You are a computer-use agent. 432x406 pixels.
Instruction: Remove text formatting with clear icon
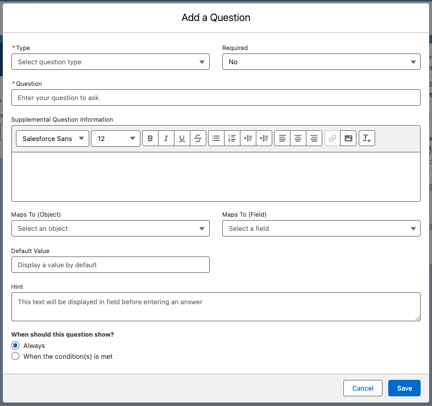tap(367, 138)
